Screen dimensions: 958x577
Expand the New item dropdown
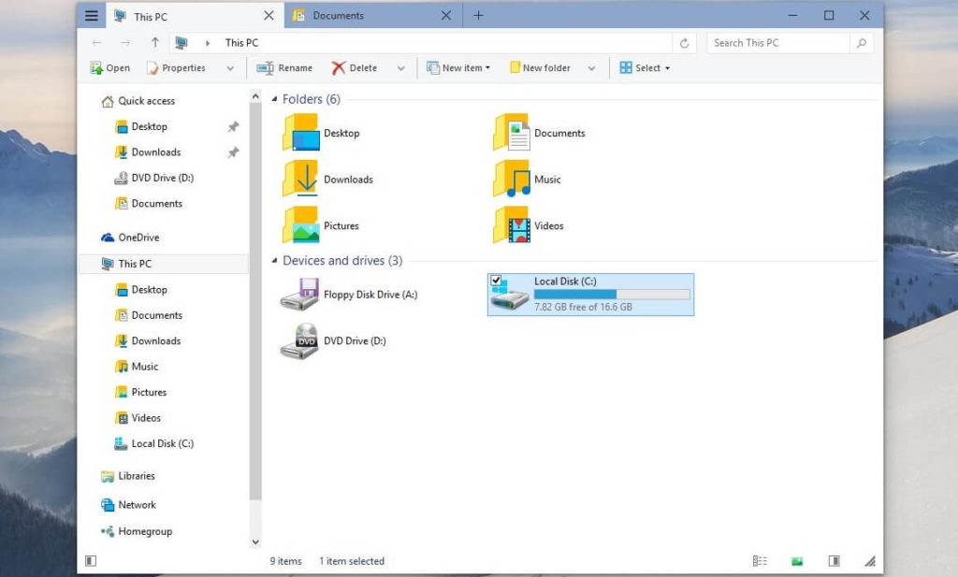(x=486, y=67)
